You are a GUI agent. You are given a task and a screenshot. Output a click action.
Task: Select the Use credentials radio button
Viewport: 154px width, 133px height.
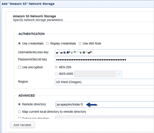pos(19,43)
